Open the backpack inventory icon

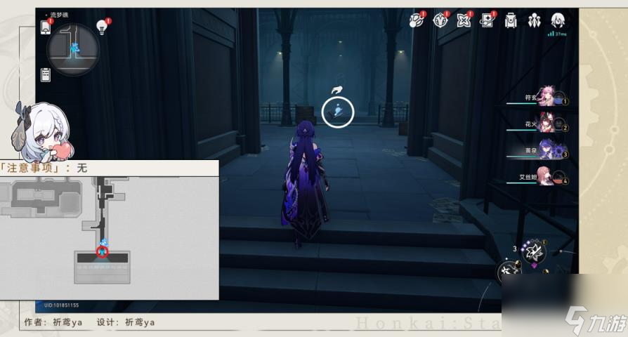511,20
